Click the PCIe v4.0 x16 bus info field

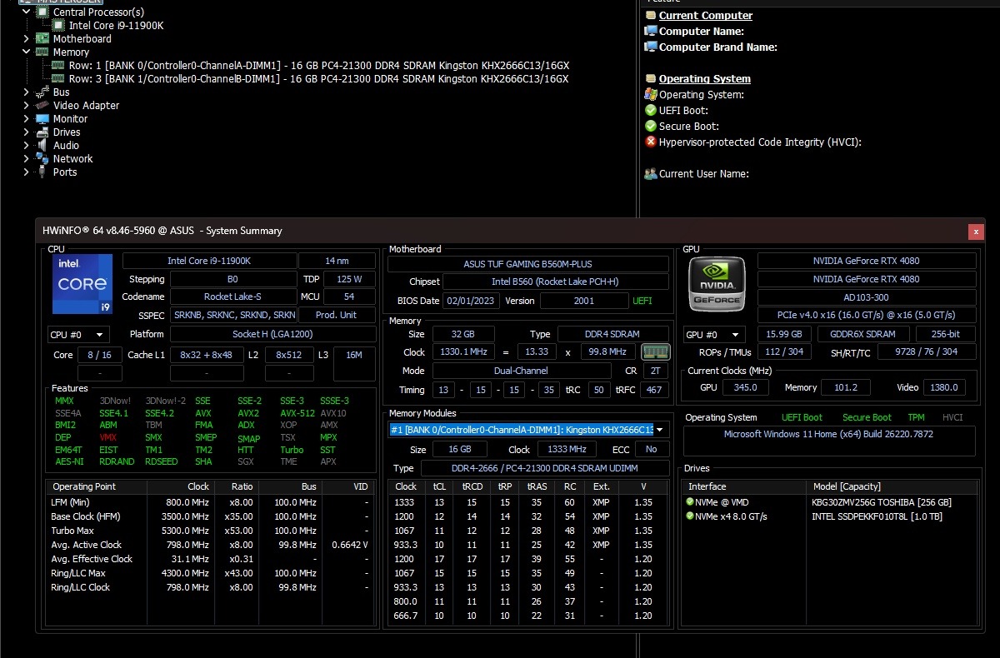click(867, 316)
